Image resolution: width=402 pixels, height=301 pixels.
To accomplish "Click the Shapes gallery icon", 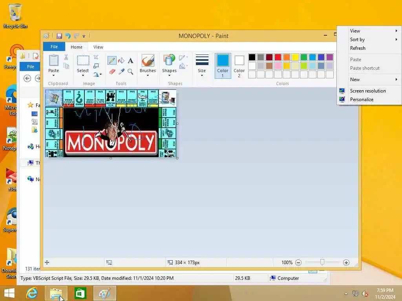I will coord(169,61).
